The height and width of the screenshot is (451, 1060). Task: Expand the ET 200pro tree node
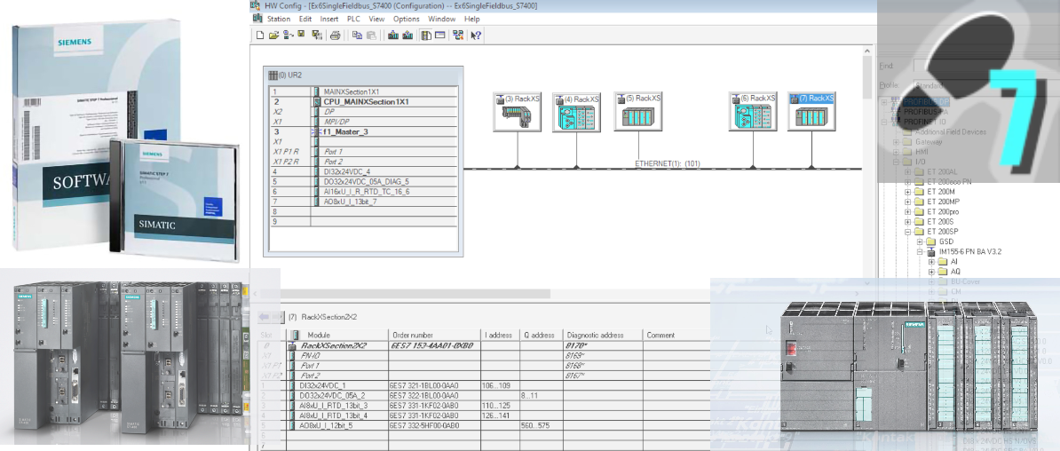(907, 212)
